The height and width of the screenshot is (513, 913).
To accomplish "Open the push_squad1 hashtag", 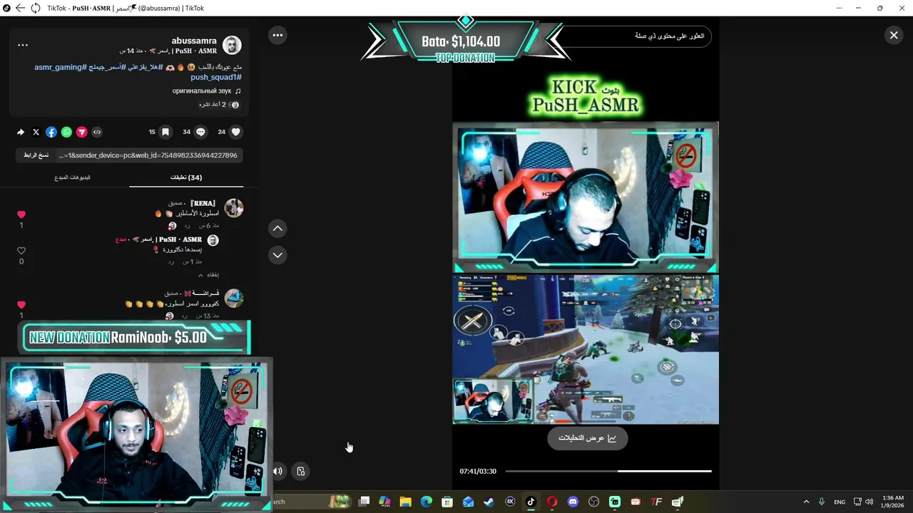I will 215,77.
